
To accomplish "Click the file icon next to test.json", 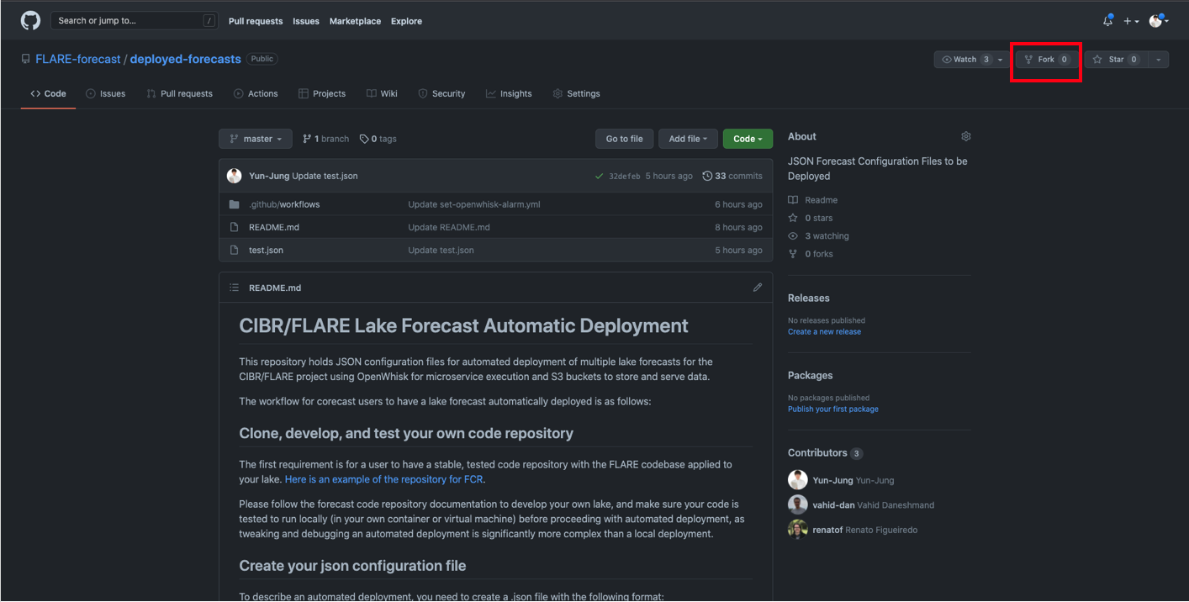I will [x=235, y=250].
